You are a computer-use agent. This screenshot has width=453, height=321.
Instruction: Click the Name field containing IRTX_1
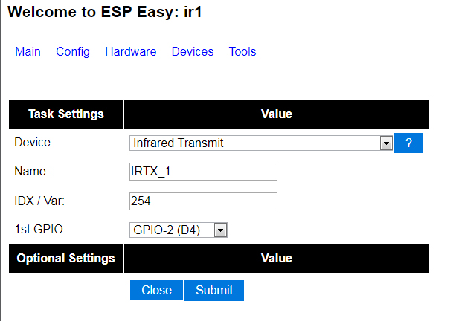point(203,172)
